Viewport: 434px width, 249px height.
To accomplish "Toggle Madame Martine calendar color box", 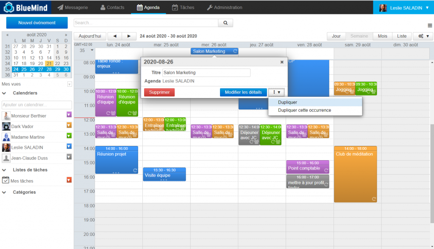I will [69, 136].
